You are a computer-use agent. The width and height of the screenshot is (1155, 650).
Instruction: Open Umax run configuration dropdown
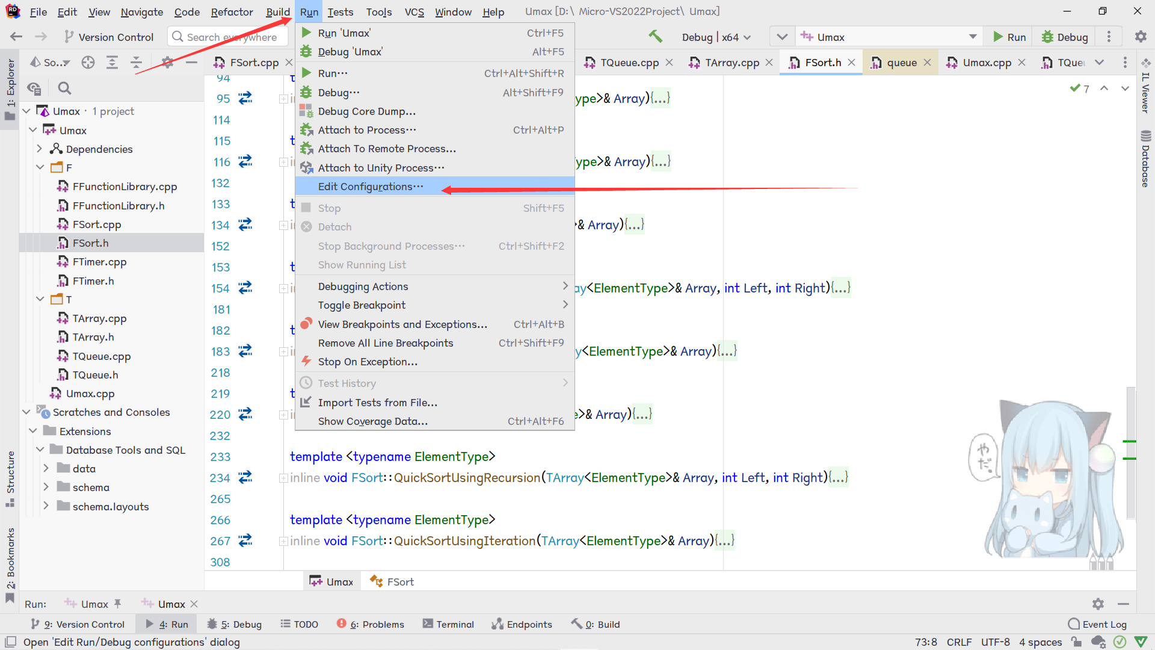(x=973, y=37)
